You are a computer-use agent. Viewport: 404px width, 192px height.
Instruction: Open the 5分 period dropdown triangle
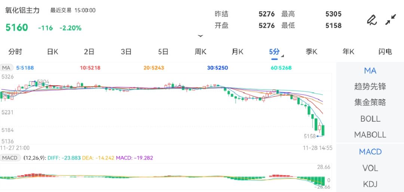click(x=282, y=56)
